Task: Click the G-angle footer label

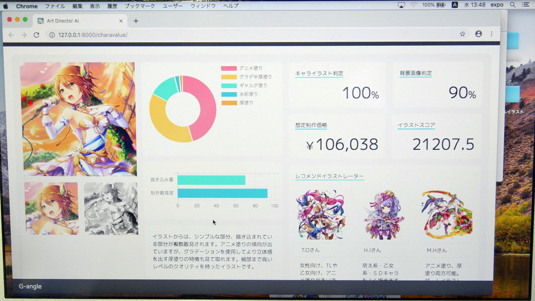Action: (30, 286)
